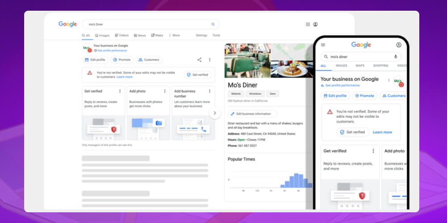Switch to the News tab on desktop

(139, 35)
